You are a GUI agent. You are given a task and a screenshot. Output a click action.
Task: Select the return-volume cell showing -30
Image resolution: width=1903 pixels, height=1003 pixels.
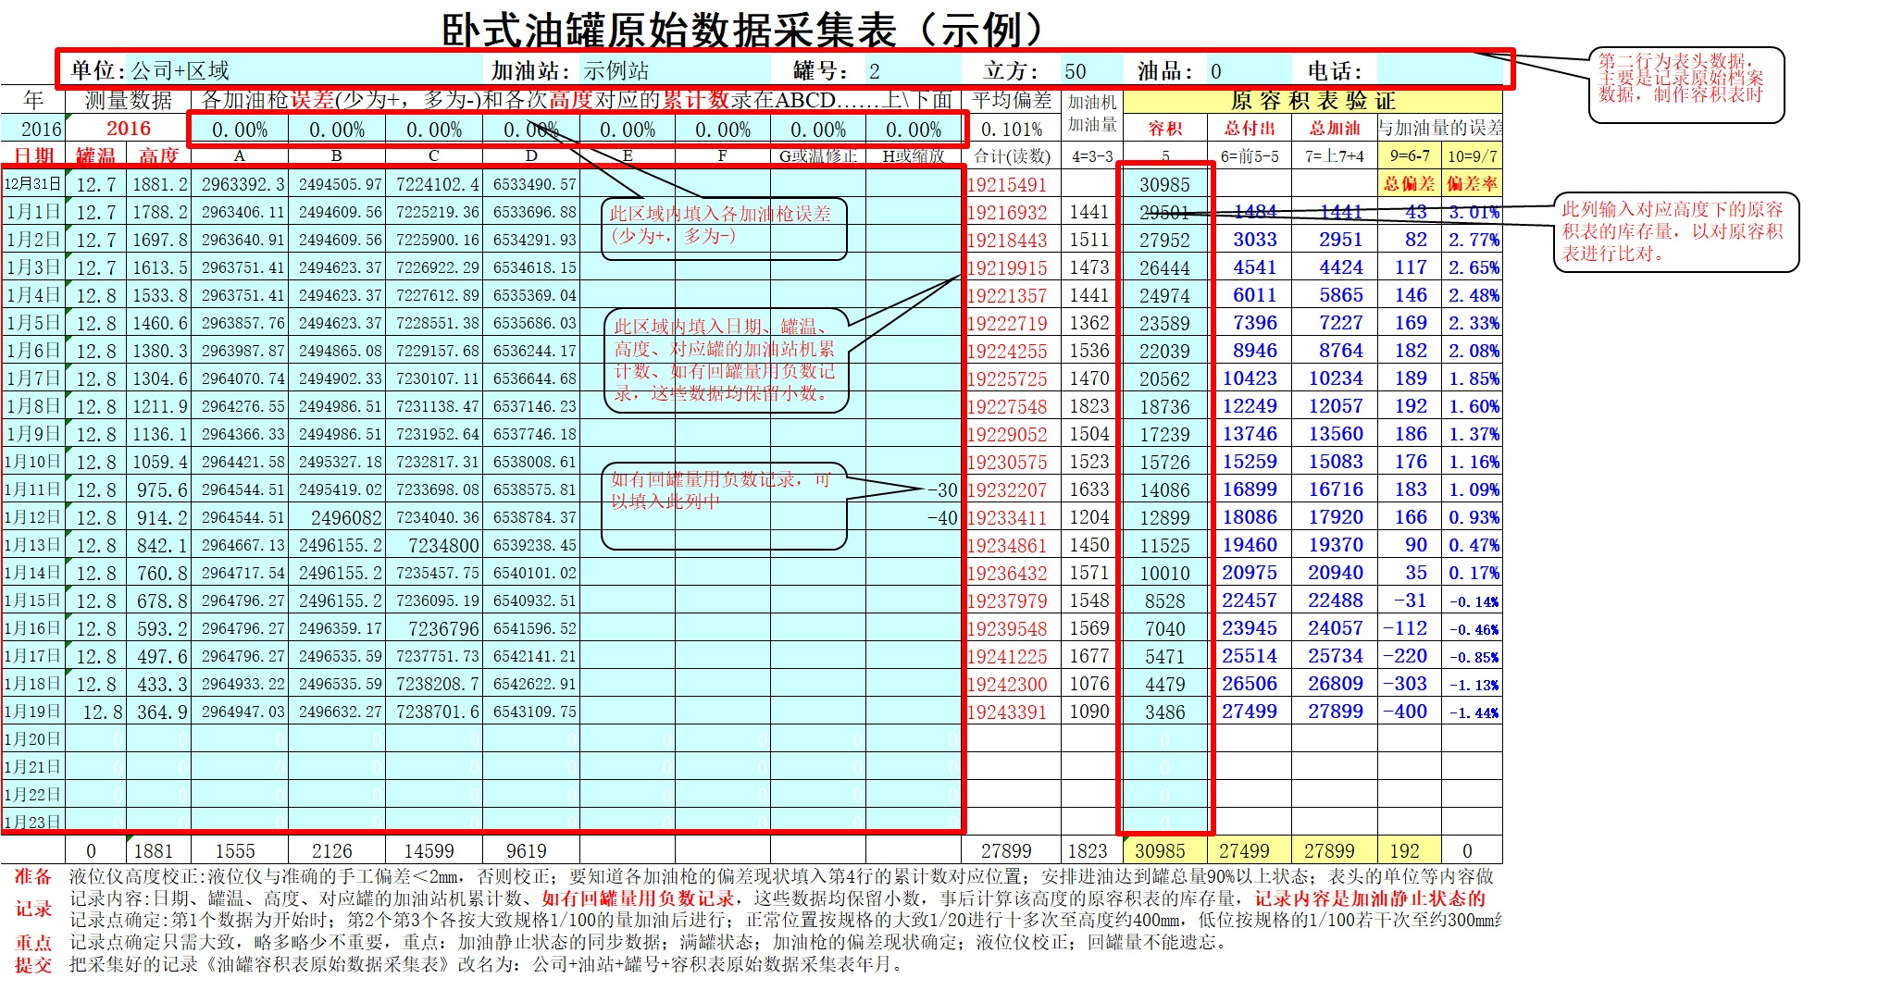coord(914,489)
